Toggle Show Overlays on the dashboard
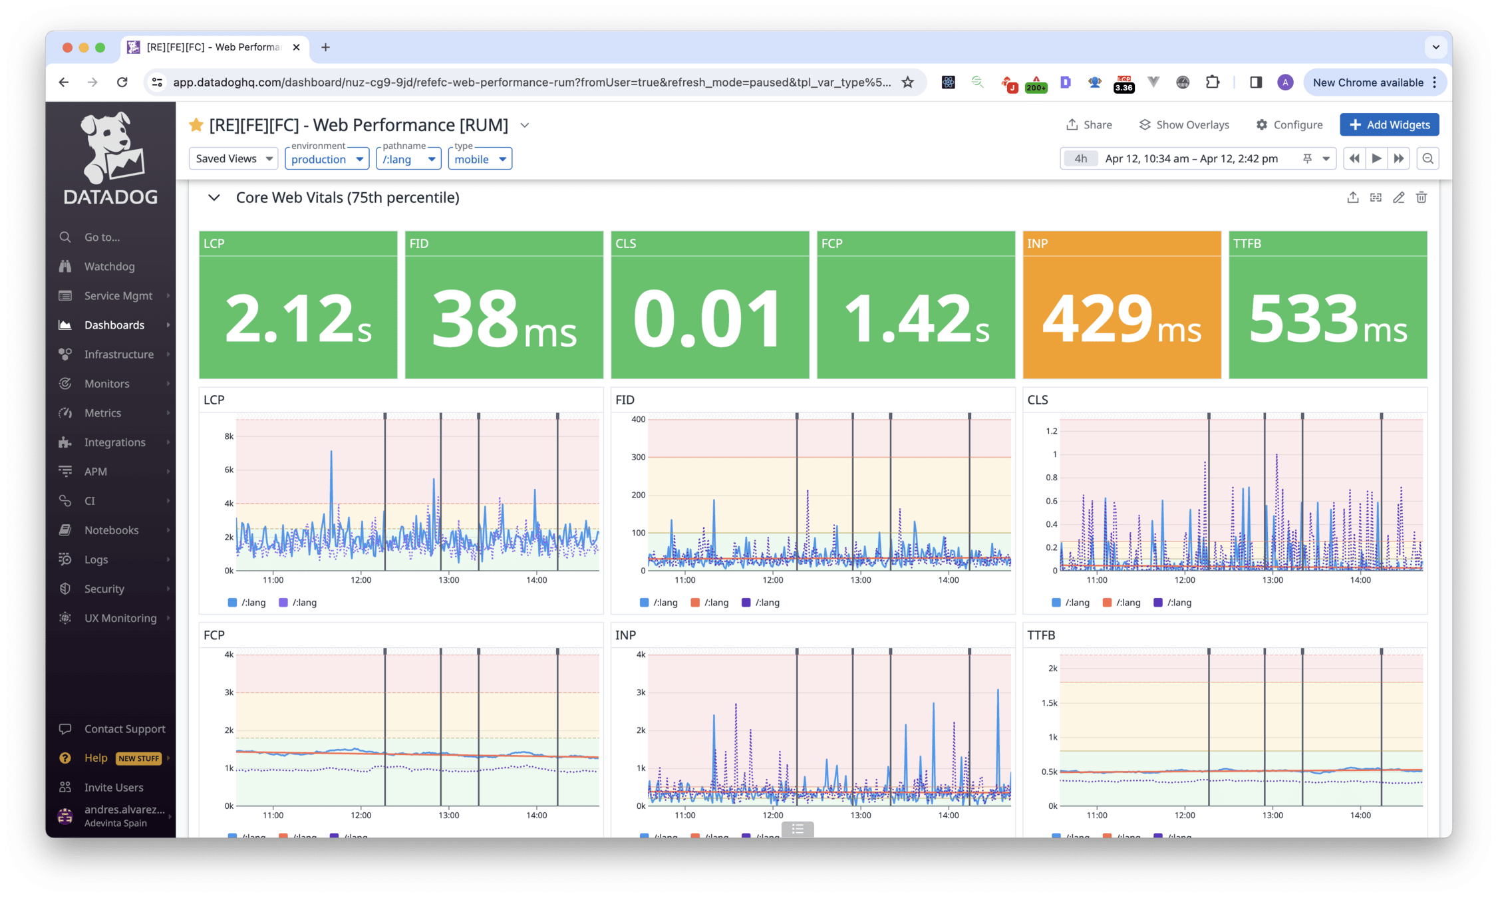 (1184, 124)
